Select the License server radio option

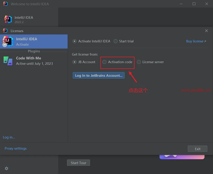coord(139,62)
